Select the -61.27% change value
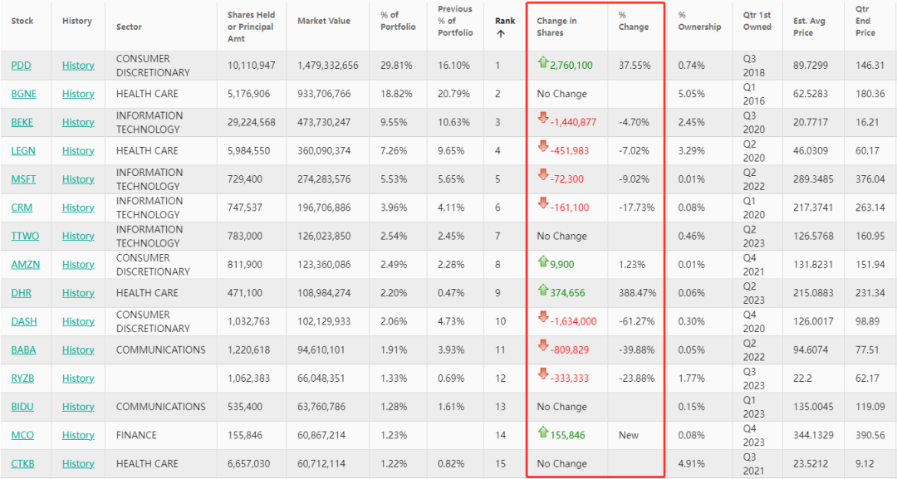 pos(637,321)
